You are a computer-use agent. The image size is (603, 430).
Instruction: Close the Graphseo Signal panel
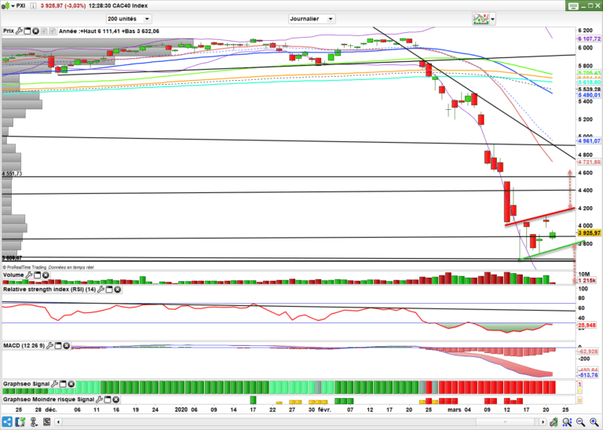(x=72, y=385)
